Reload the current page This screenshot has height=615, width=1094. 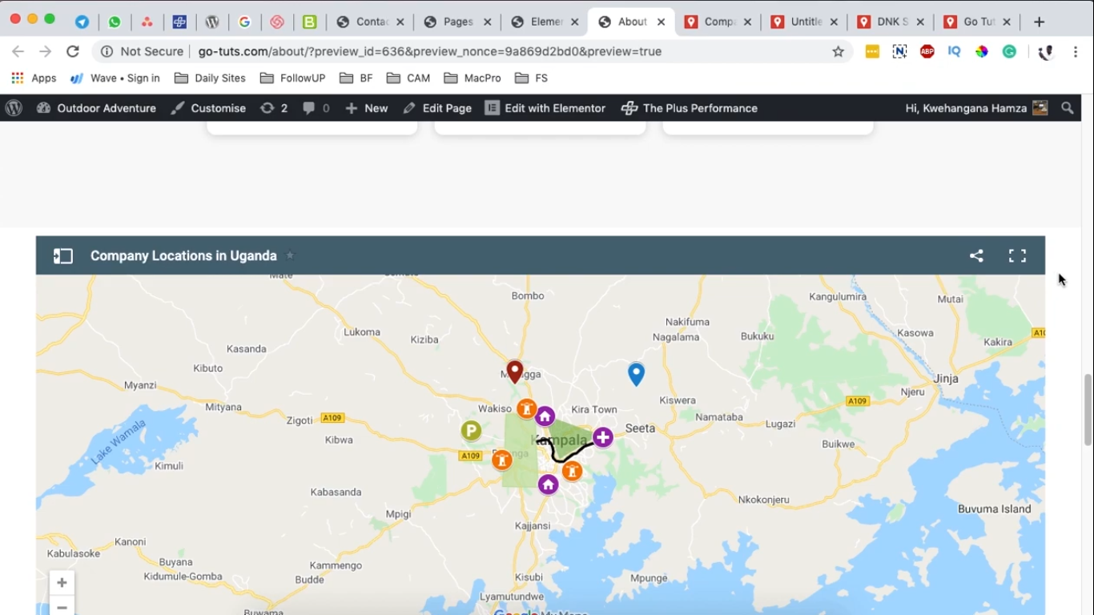(73, 51)
